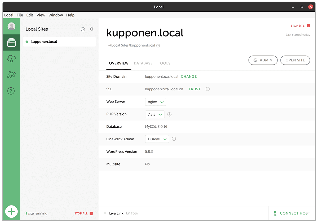
Task: Open the PHP Version 7.3.5 dropdown
Action: [155, 114]
